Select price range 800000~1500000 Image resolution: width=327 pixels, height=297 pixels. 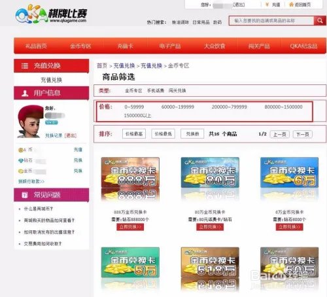click(x=283, y=107)
